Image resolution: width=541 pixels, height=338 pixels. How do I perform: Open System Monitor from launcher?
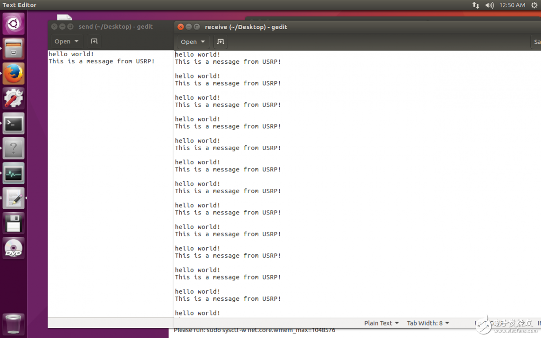(x=13, y=174)
